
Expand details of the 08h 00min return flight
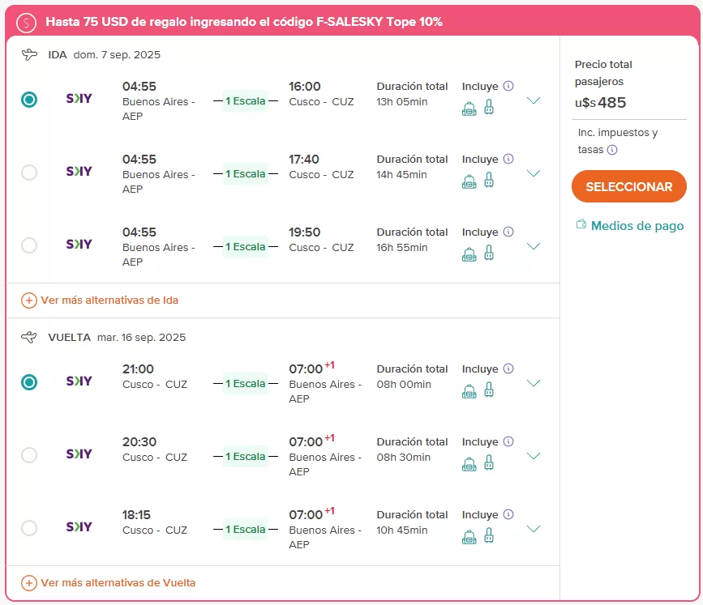tap(533, 383)
